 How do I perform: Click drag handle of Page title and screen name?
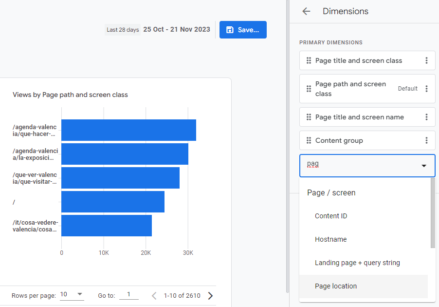coord(309,117)
